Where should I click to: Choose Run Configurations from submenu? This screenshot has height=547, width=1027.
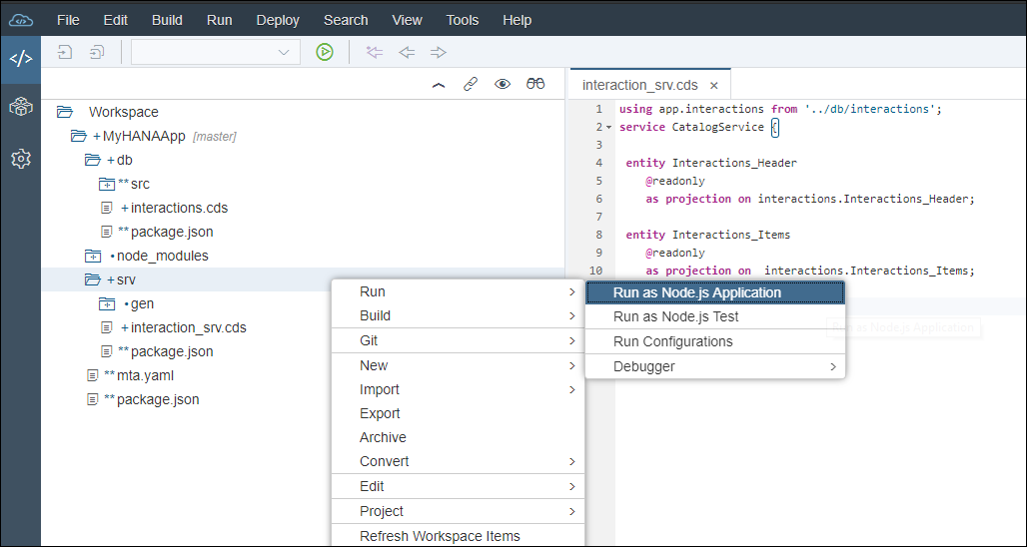715,341
